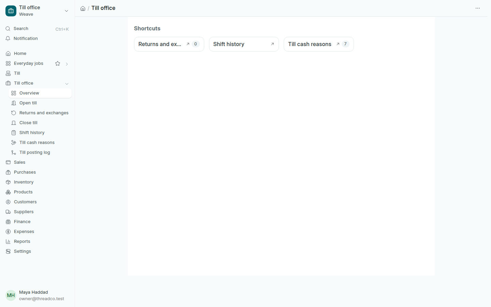
Task: Open the Search field in sidebar
Action: (37, 29)
